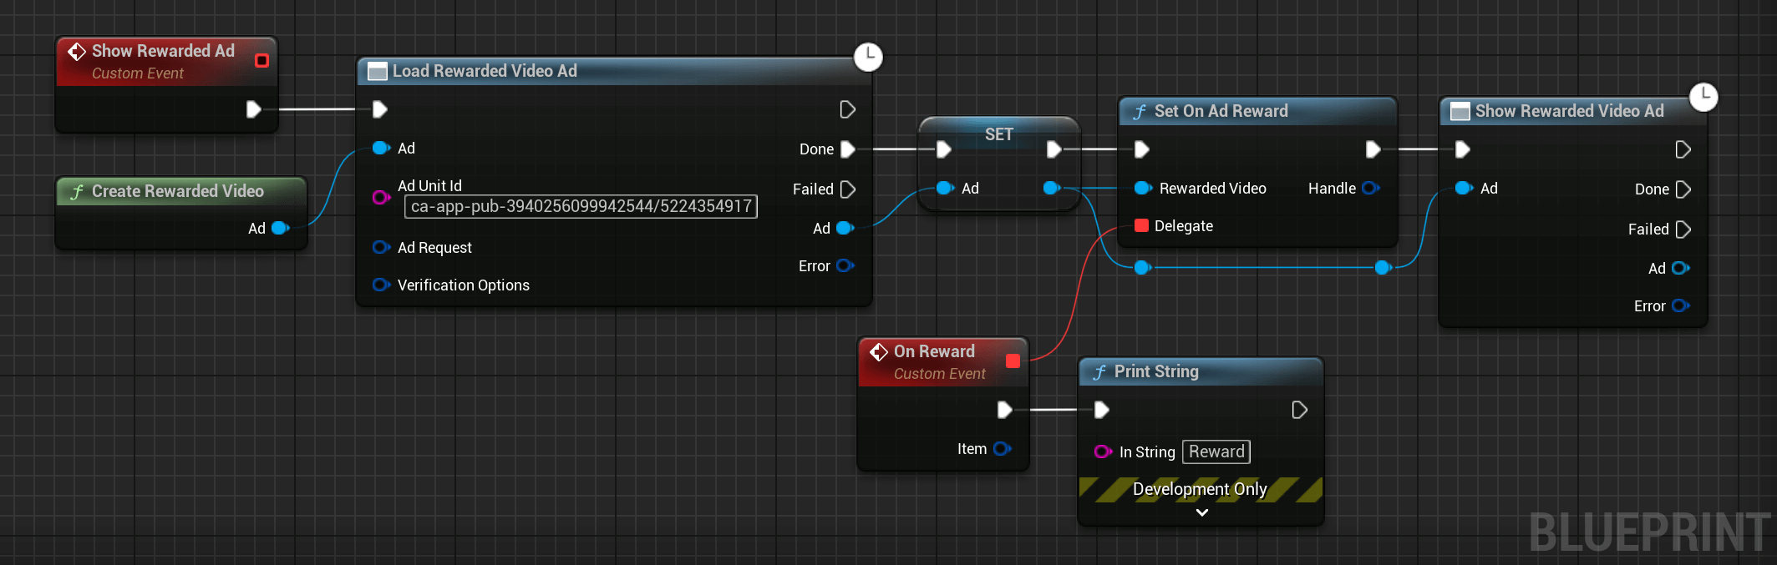Click Load Rewarded Video Ad exec input pin
Screen dimensions: 1777x565
[x=379, y=109]
